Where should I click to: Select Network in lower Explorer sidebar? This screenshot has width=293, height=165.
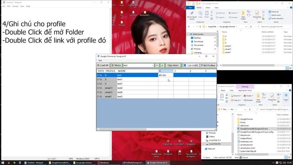click(211, 148)
